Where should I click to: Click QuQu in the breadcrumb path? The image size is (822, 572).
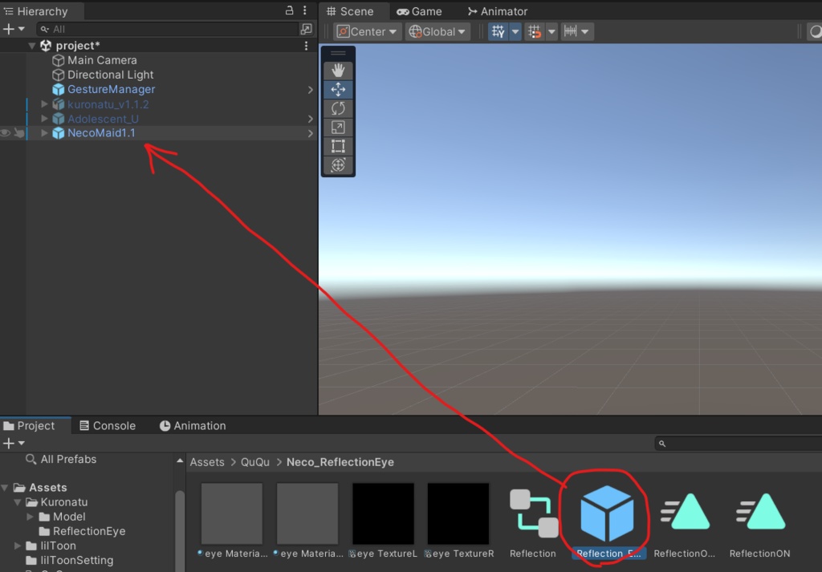coord(254,463)
